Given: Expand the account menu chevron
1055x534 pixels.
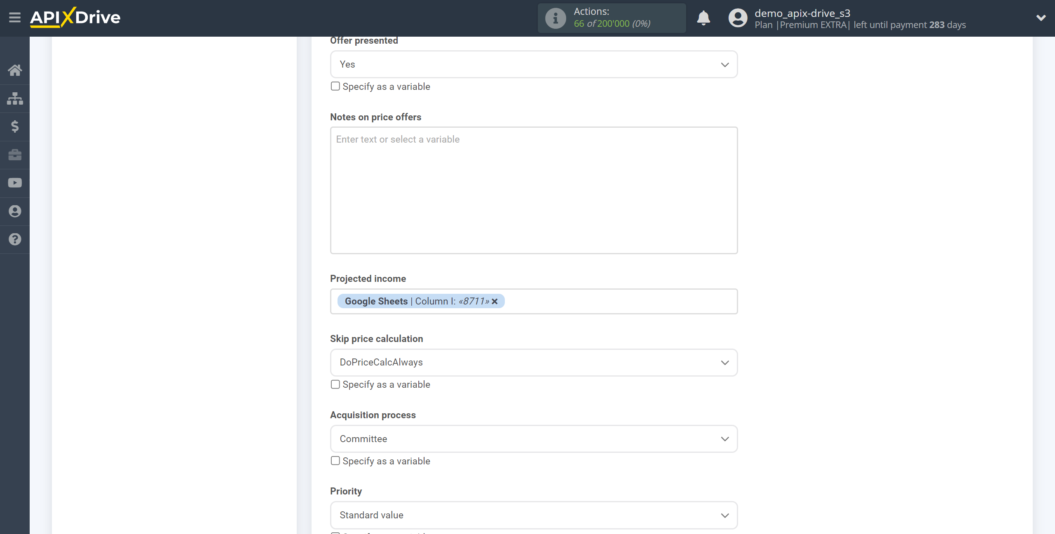Looking at the screenshot, I should 1041,18.
